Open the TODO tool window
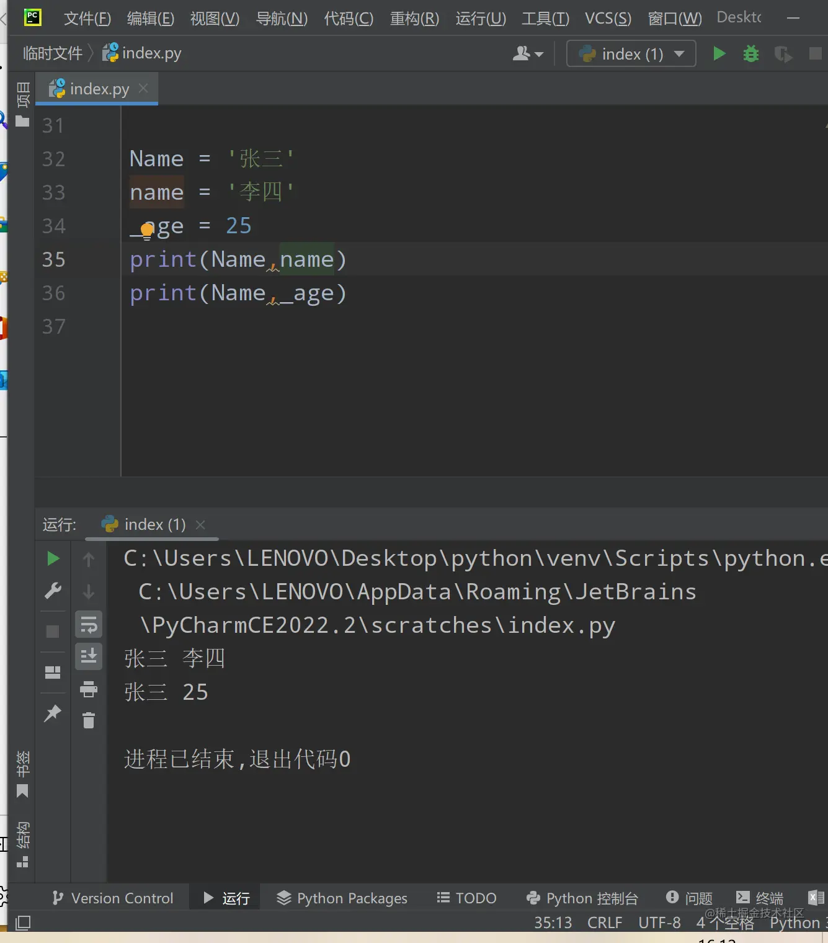Viewport: 828px width, 943px height. 466,898
